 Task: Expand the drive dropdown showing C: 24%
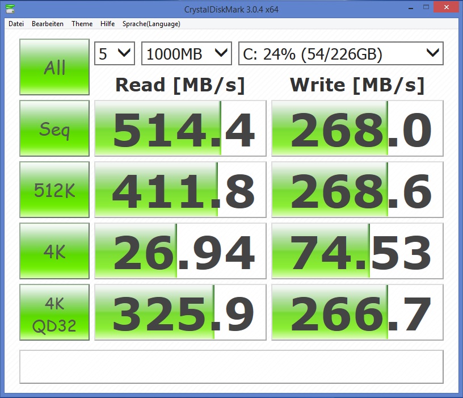pyautogui.click(x=341, y=53)
